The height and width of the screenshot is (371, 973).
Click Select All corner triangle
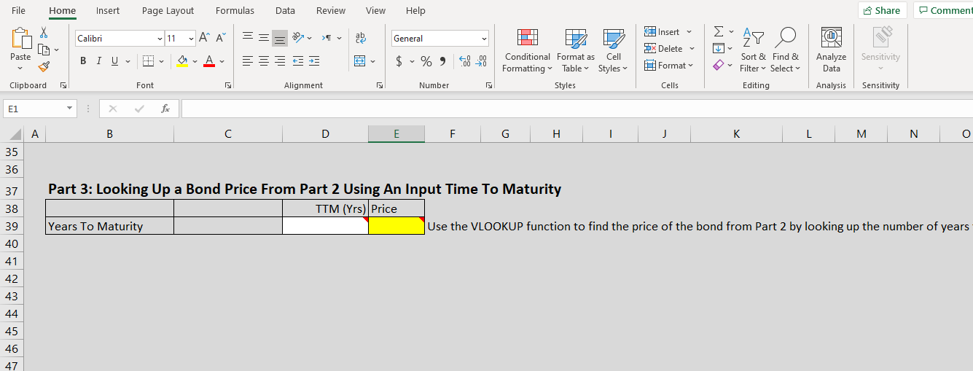[15, 134]
